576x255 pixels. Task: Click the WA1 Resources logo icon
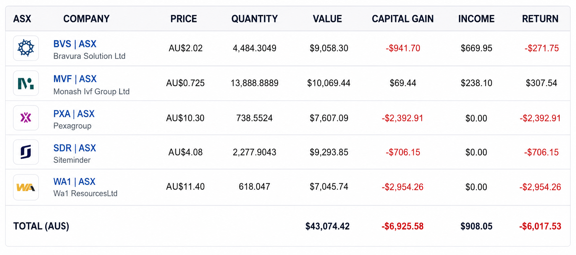coord(26,187)
